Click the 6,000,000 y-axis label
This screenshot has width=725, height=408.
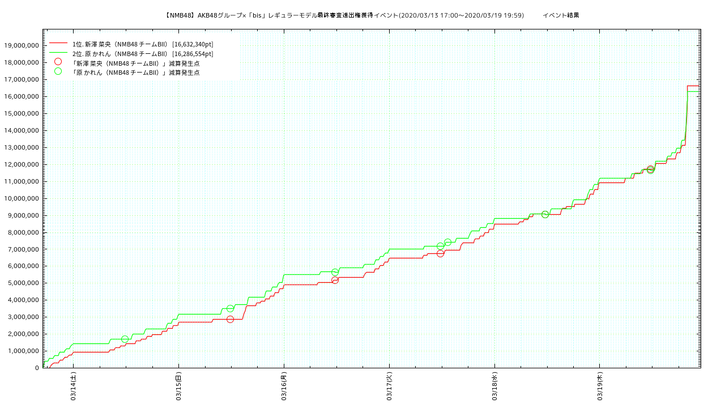click(x=23, y=266)
